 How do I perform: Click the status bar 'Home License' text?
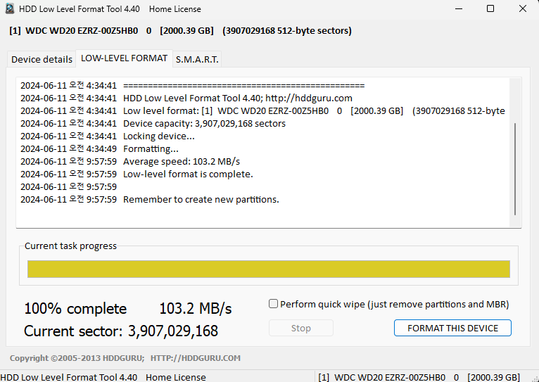pos(176,377)
